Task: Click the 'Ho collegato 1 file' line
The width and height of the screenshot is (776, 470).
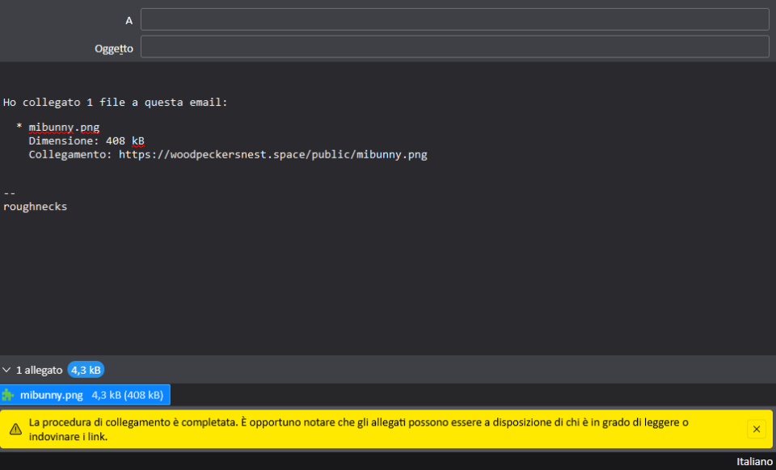Action: click(x=116, y=103)
